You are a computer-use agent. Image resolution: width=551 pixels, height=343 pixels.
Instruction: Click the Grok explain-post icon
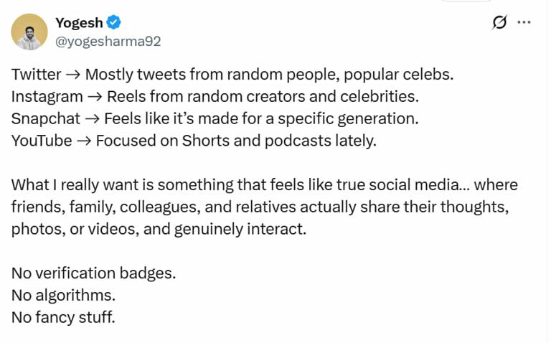(499, 22)
